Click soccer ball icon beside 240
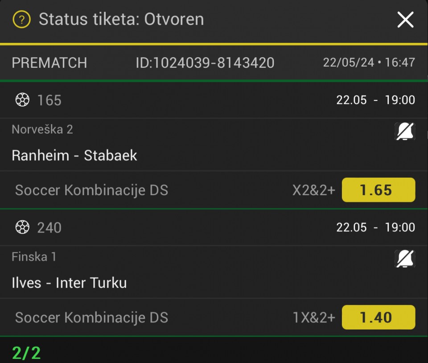Viewport: 428px width, 363px height. pyautogui.click(x=22, y=228)
